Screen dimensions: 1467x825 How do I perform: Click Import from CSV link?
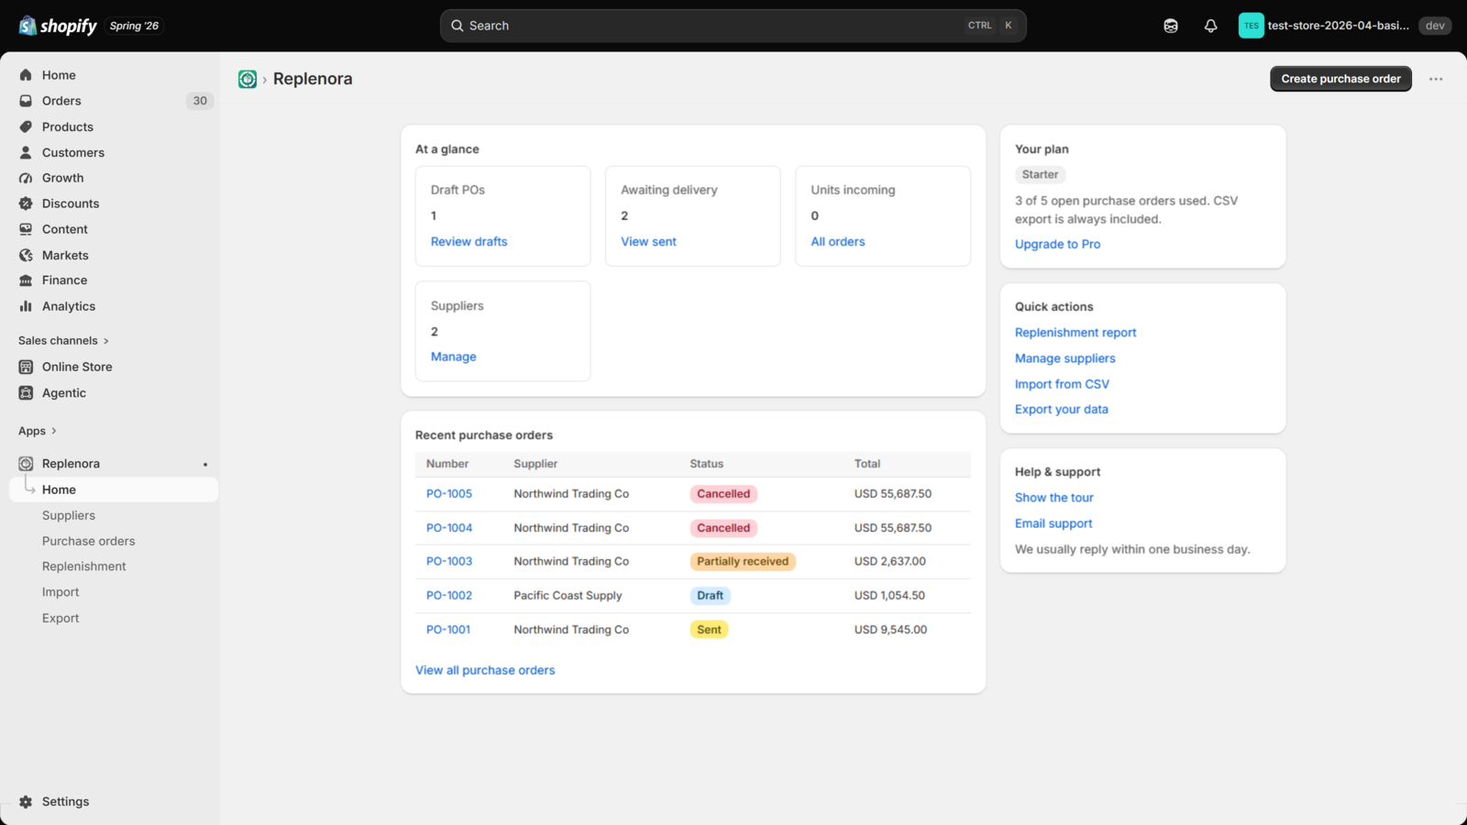click(1062, 384)
